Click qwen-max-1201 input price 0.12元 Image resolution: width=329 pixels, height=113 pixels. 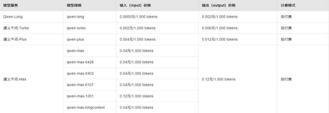coord(157,96)
